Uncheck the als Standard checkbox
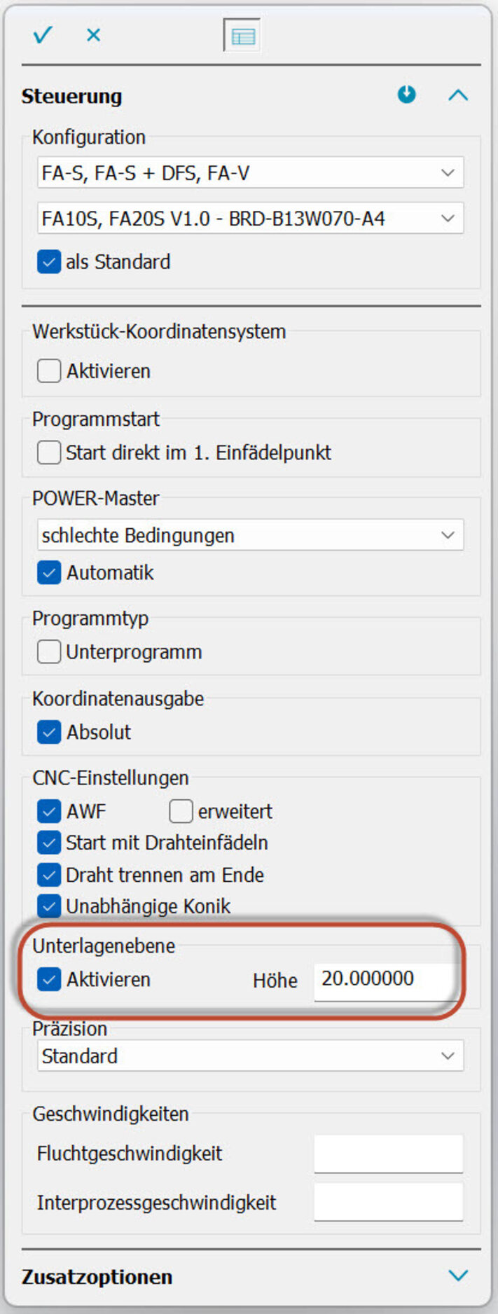The height and width of the screenshot is (1314, 498). [49, 262]
